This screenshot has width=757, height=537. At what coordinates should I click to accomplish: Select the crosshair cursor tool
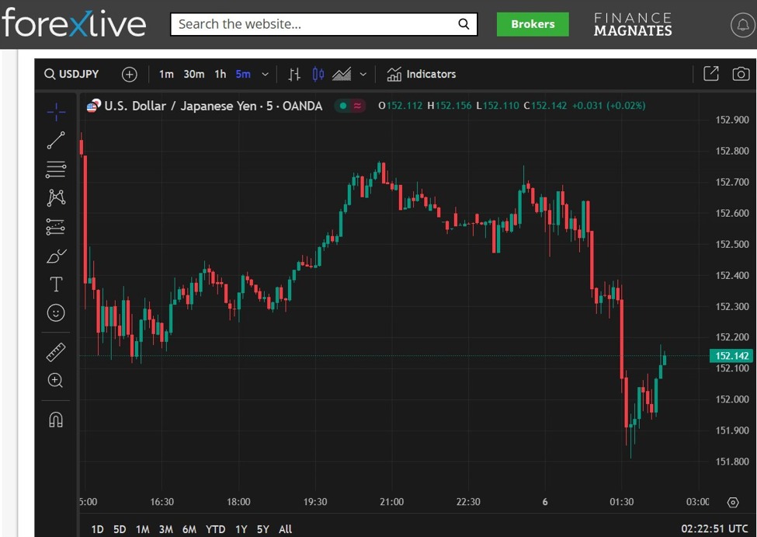point(56,113)
